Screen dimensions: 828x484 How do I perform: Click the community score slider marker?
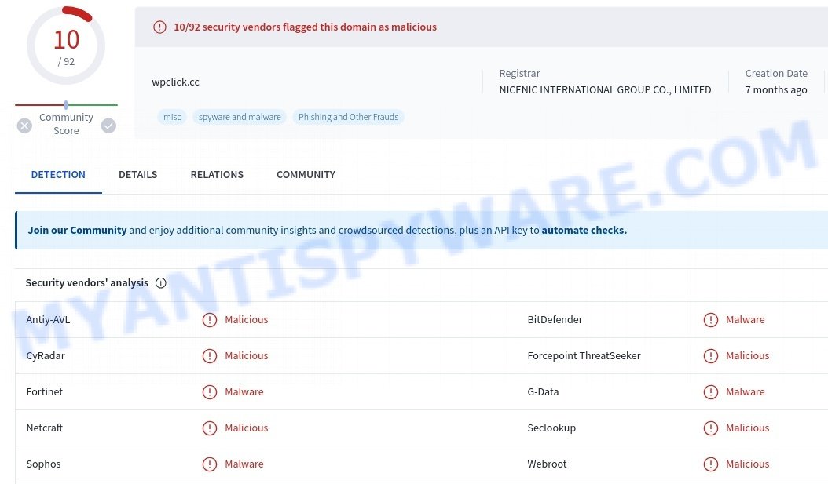[66, 105]
